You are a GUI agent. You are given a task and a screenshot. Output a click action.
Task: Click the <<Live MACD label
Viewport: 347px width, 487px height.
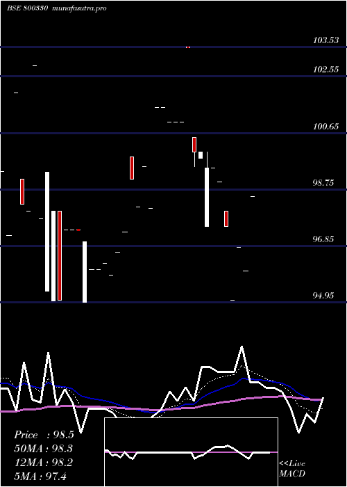[x=292, y=469]
